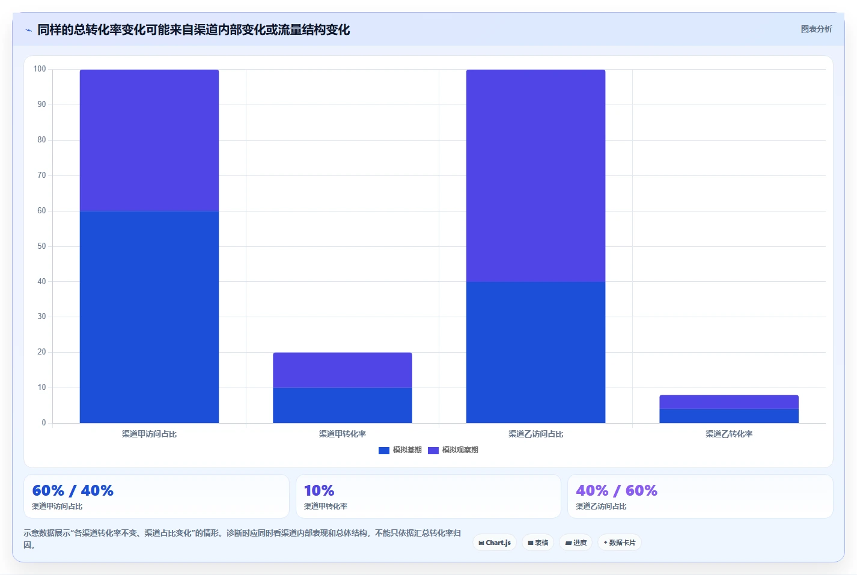The image size is (857, 575).
Task: Click the y-axis tick label 0
Action: pos(44,423)
